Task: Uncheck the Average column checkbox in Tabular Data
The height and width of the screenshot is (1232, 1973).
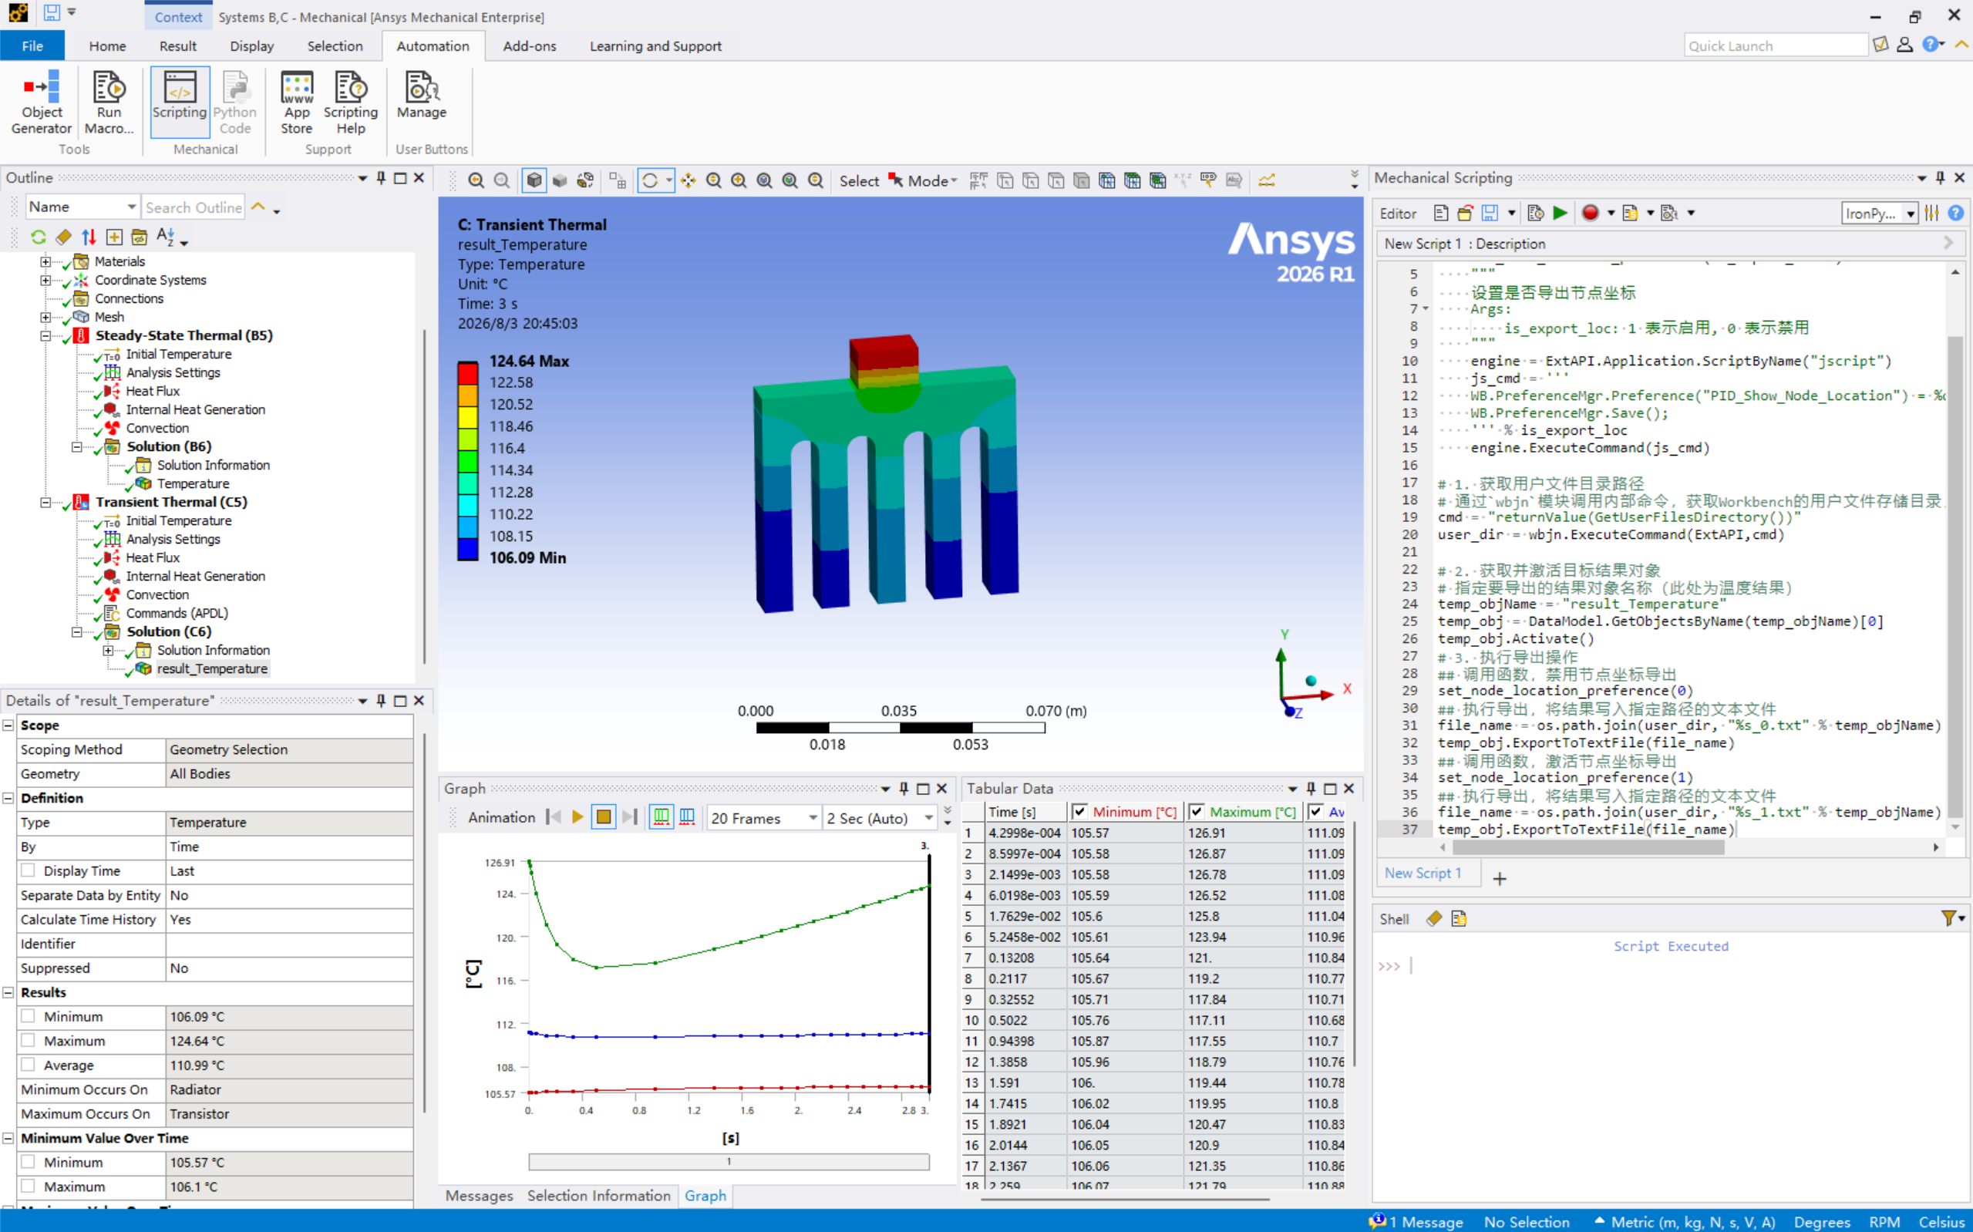Action: (x=1315, y=812)
